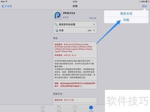The width and height of the screenshot is (150, 112).
Task: Click the PP助手 app icon
Action: tap(58, 15)
